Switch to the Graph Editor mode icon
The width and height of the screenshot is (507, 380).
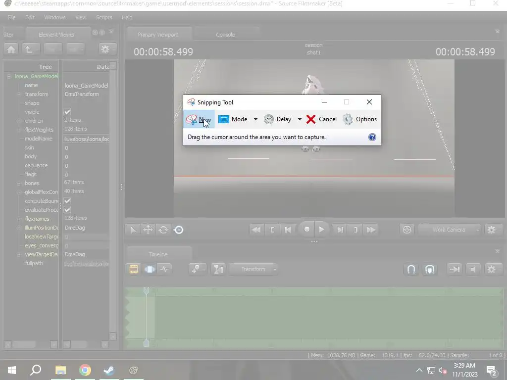coord(164,269)
